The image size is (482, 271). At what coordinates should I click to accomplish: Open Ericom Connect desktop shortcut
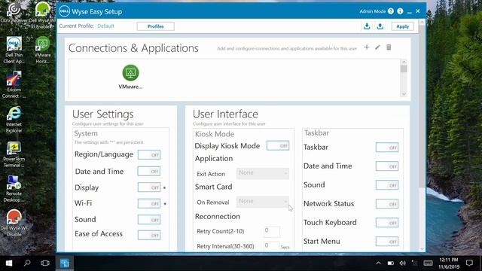pos(14,85)
